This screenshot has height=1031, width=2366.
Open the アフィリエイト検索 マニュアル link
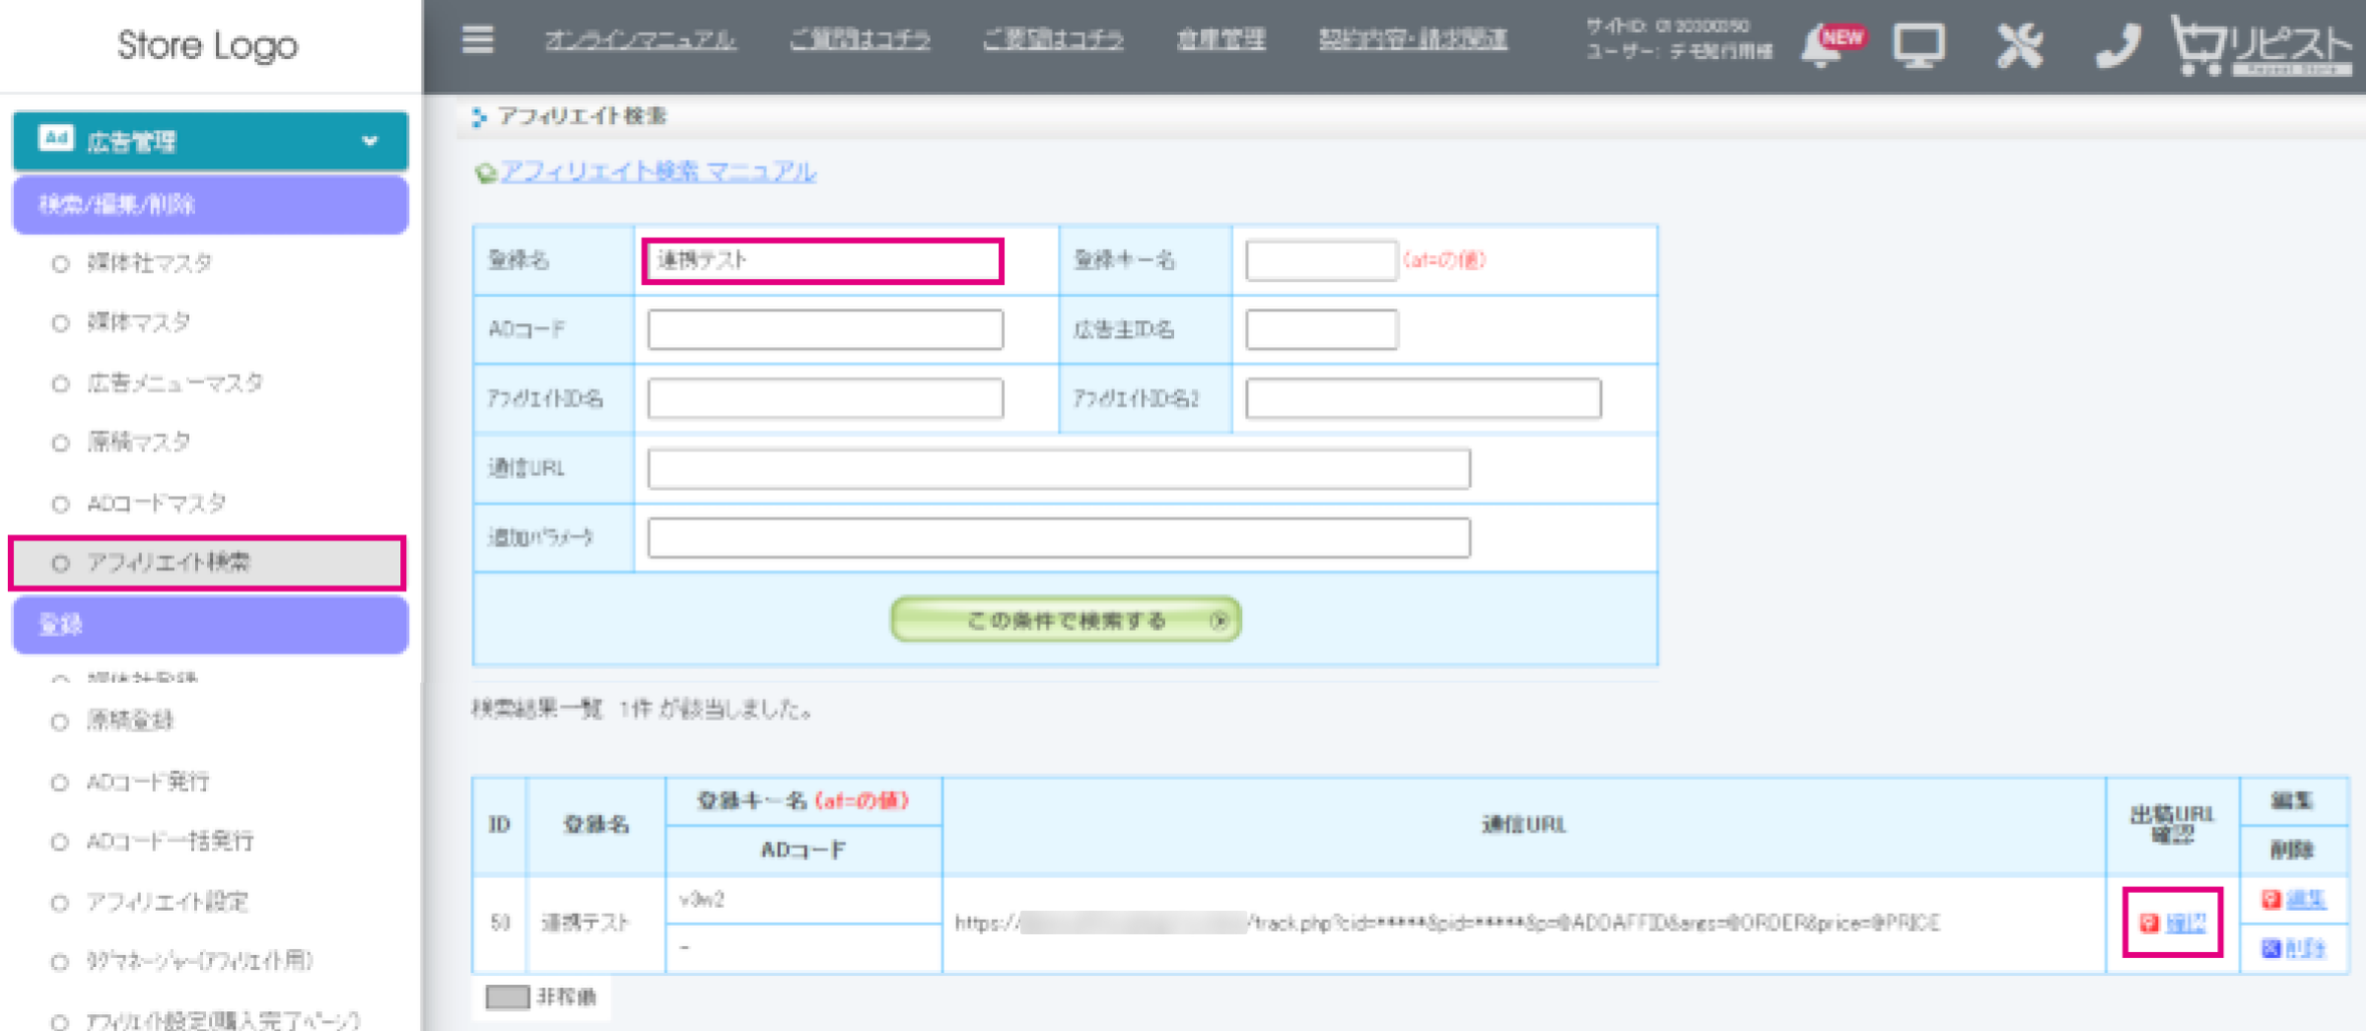click(659, 172)
